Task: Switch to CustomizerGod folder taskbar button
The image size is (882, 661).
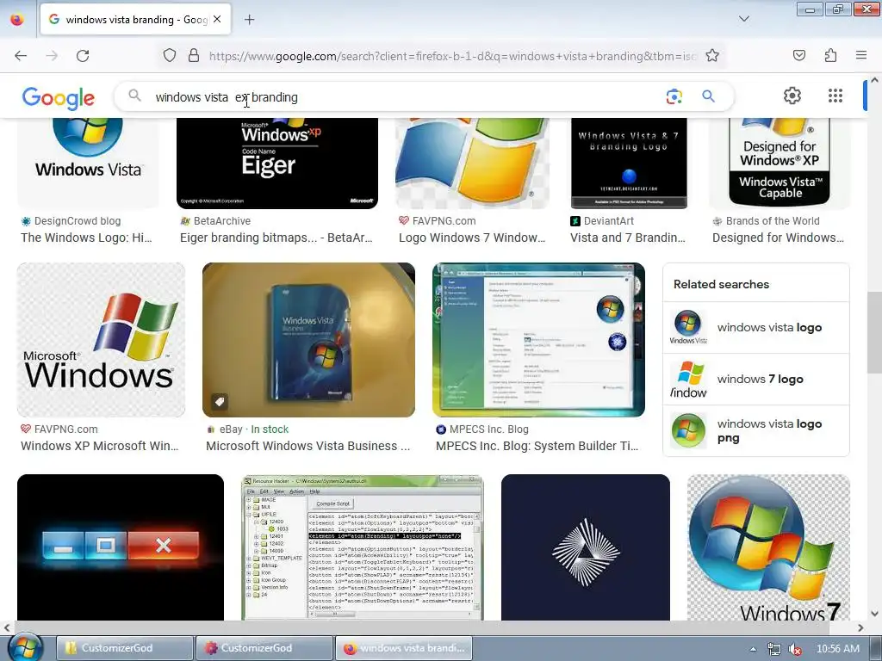Action: pos(125,648)
